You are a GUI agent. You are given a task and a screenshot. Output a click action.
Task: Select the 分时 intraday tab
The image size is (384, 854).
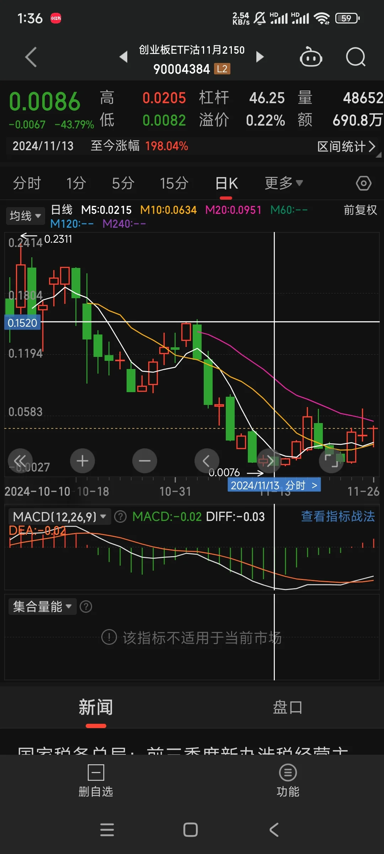(x=27, y=183)
